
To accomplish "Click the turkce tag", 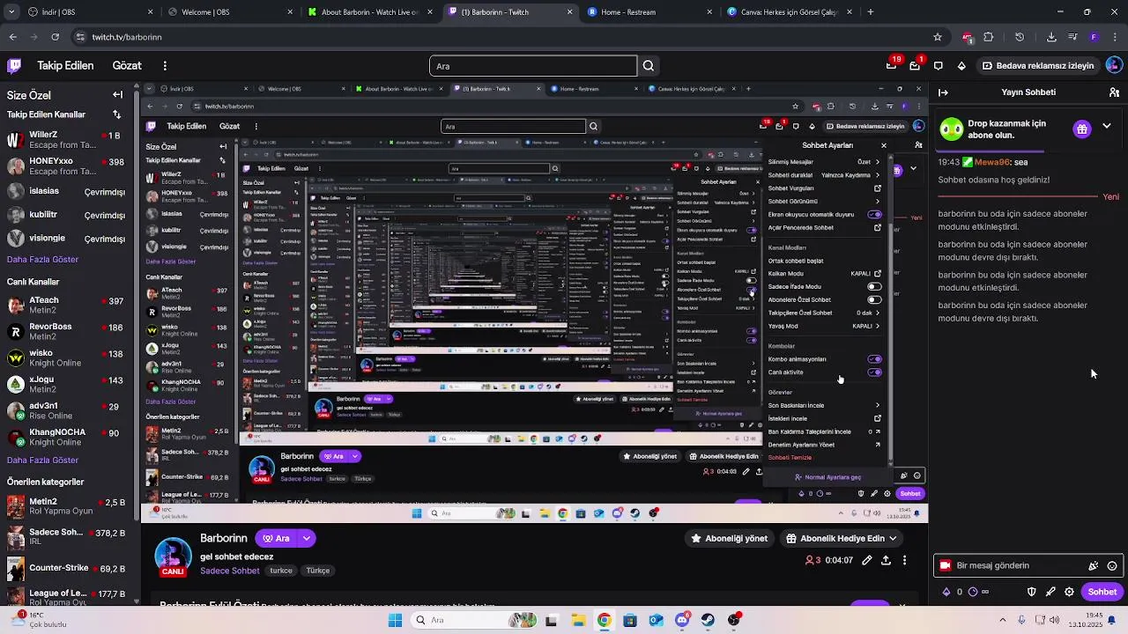I will click(281, 571).
